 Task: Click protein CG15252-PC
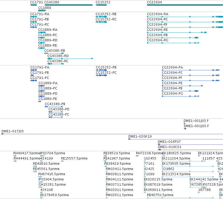106,73
